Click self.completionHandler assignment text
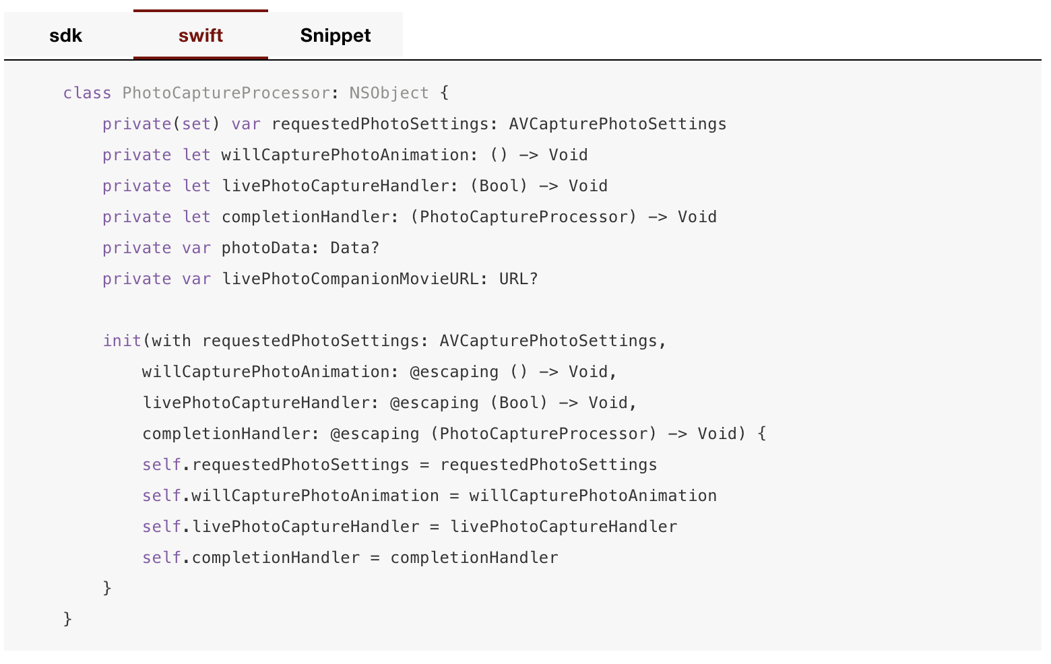Viewport: 1051px width, 664px height. (x=350, y=558)
